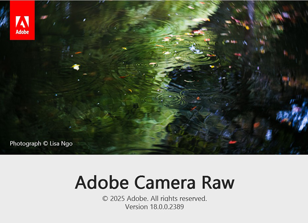308x223 pixels.
Task: Click the word 'Raw' in the title
Action: [218, 182]
